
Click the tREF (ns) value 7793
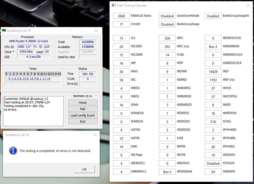[213, 80]
